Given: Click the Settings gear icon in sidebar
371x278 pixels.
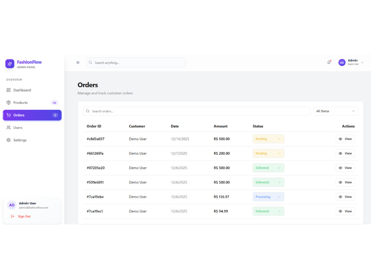Looking at the screenshot, I should click(9, 140).
